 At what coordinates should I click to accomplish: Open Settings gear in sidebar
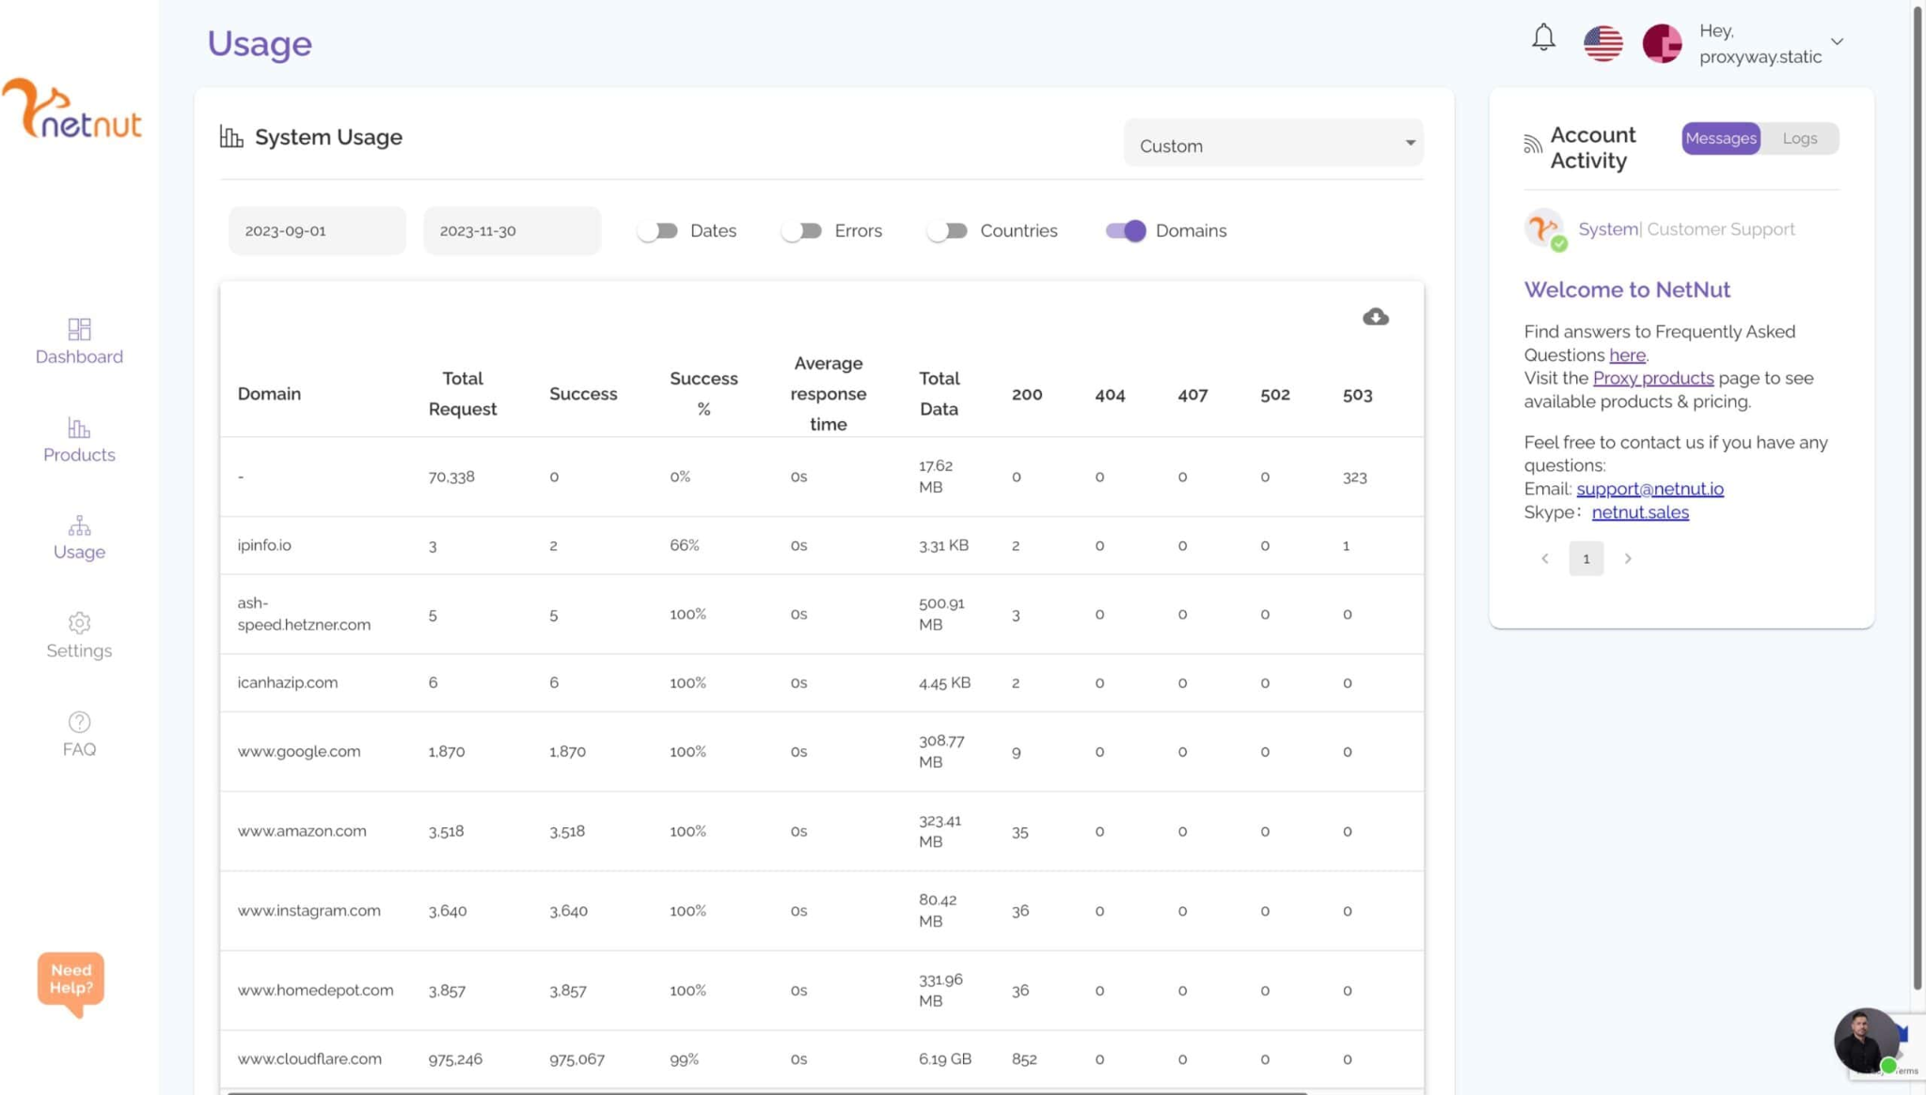(x=79, y=635)
